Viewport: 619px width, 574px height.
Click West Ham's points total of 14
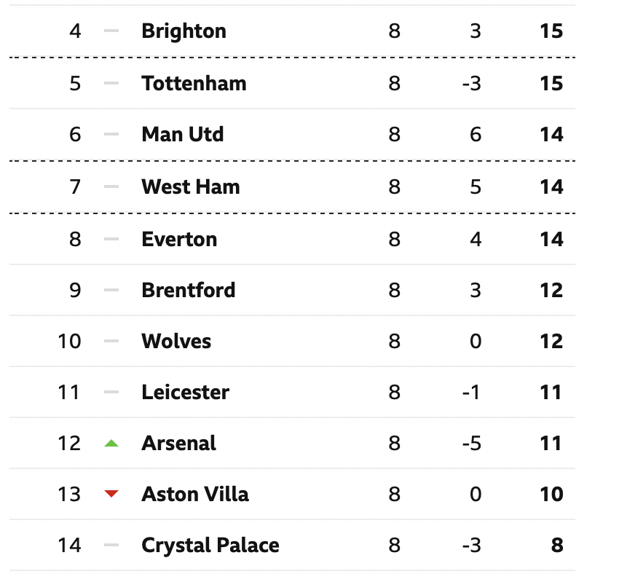[551, 186]
